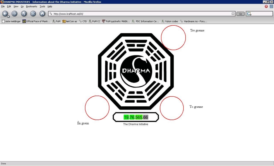Click the Firefox icon in the title bar
Image resolution: width=274 pixels, height=166 pixels.
2,2
